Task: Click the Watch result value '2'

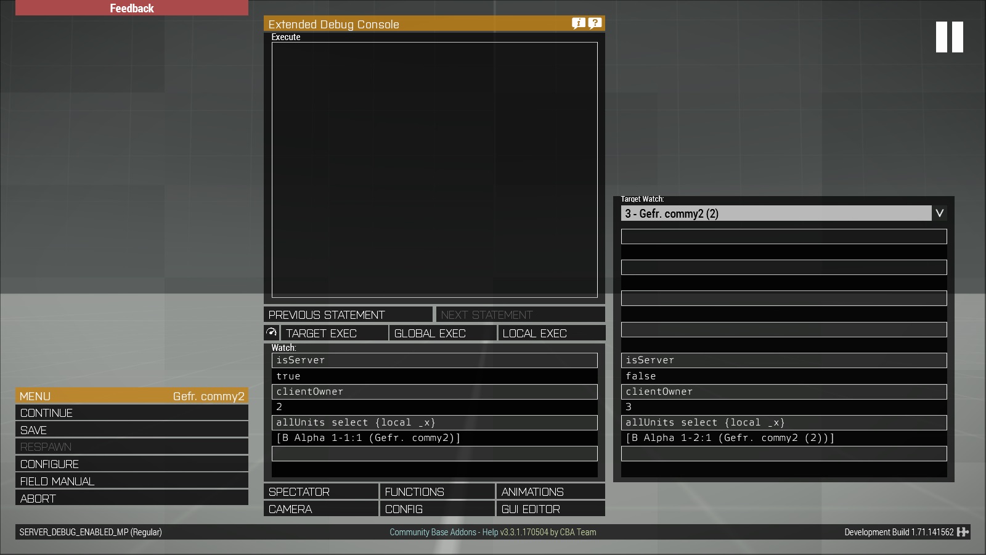Action: pos(434,407)
